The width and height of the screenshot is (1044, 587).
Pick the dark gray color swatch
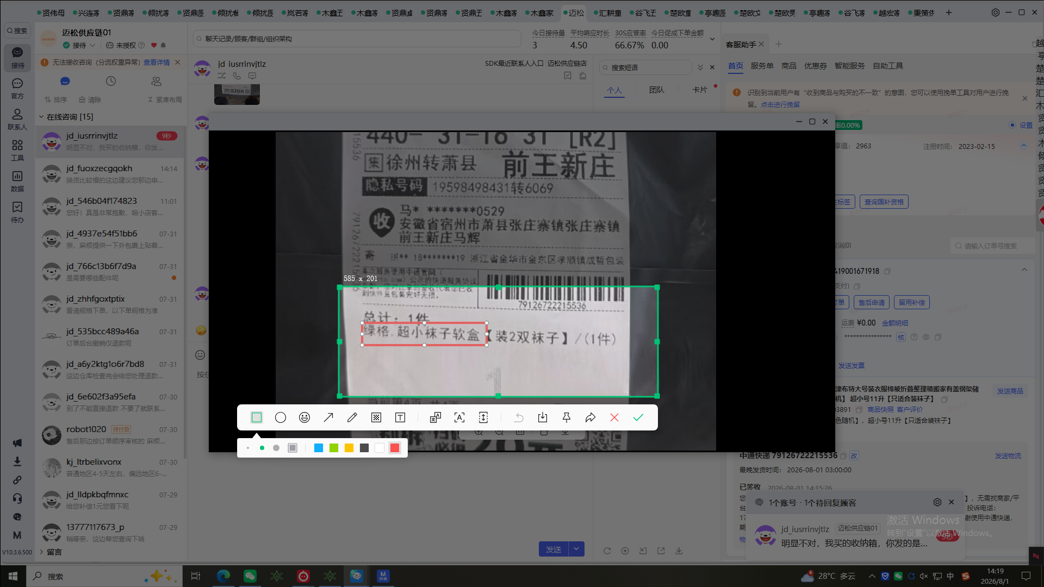pyautogui.click(x=364, y=448)
